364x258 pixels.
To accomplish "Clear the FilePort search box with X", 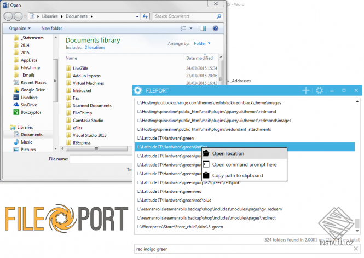I will pos(356,249).
